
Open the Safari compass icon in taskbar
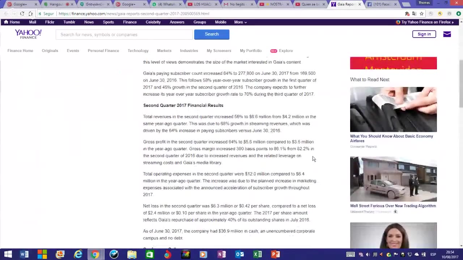click(114, 254)
